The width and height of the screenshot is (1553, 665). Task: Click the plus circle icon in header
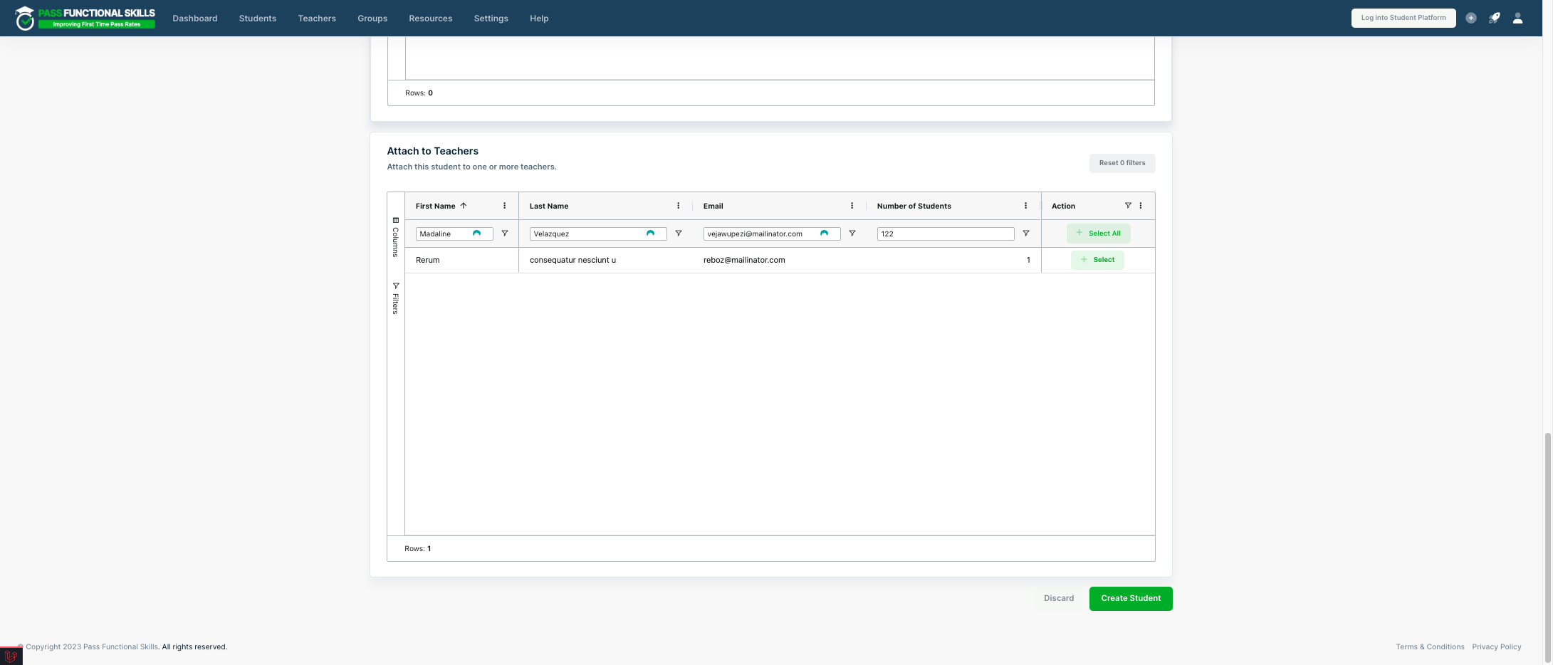pyautogui.click(x=1471, y=18)
